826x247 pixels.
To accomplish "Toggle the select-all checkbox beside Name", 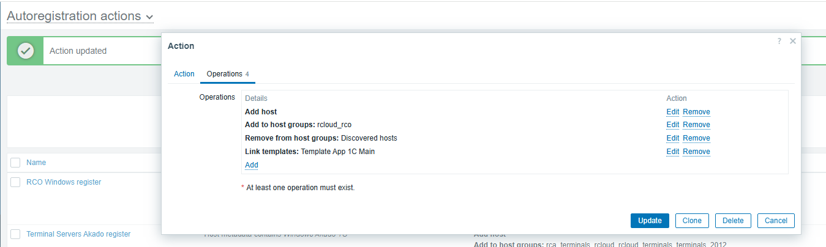I will 15,163.
